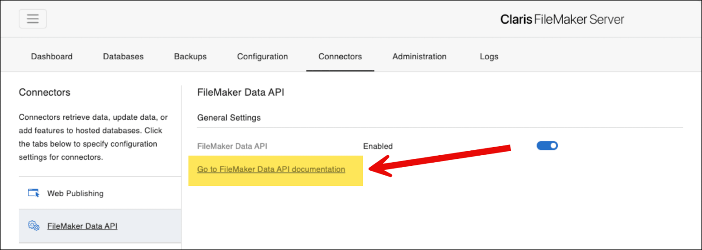Image resolution: width=702 pixels, height=250 pixels.
Task: Select Web Publishing label in the sidebar
Action: (x=75, y=194)
